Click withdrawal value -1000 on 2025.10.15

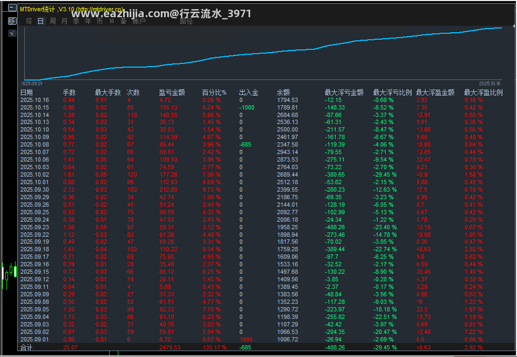[x=247, y=107]
